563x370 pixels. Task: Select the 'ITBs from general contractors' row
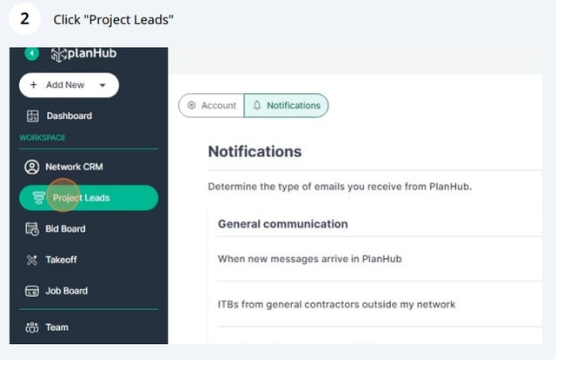[x=380, y=304]
